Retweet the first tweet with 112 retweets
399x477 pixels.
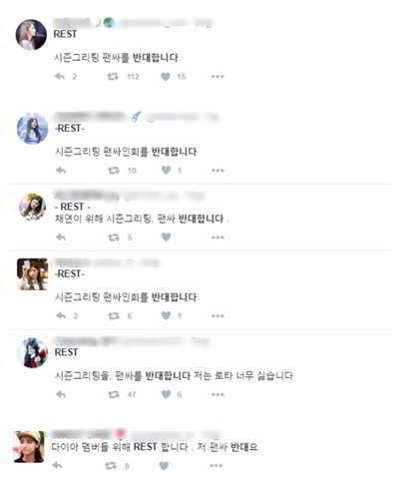coord(113,77)
